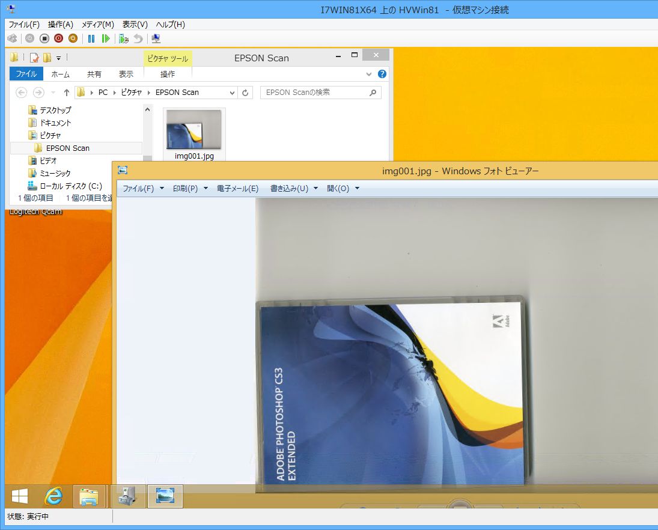Create a VM checkpoint via the snapshot icon
The width and height of the screenshot is (658, 530).
(x=123, y=38)
